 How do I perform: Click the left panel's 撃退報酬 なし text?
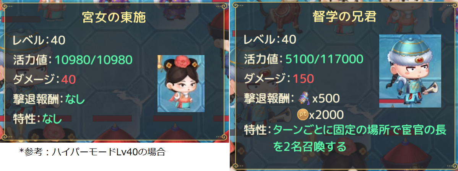click(x=49, y=99)
